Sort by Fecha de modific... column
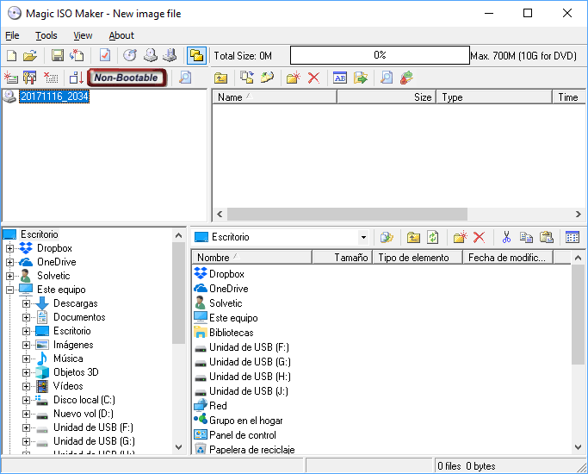 [508, 258]
